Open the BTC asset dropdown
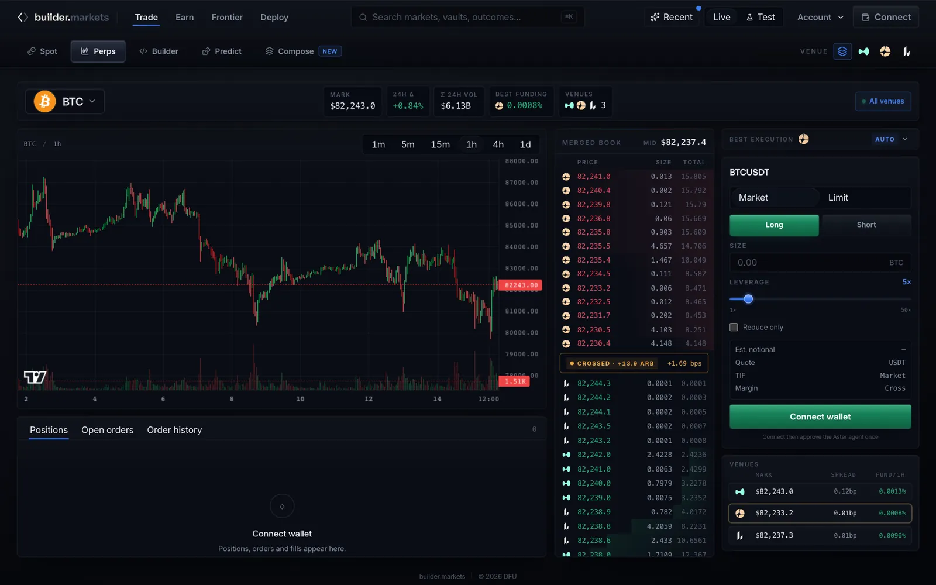This screenshot has width=936, height=585. pos(65,101)
